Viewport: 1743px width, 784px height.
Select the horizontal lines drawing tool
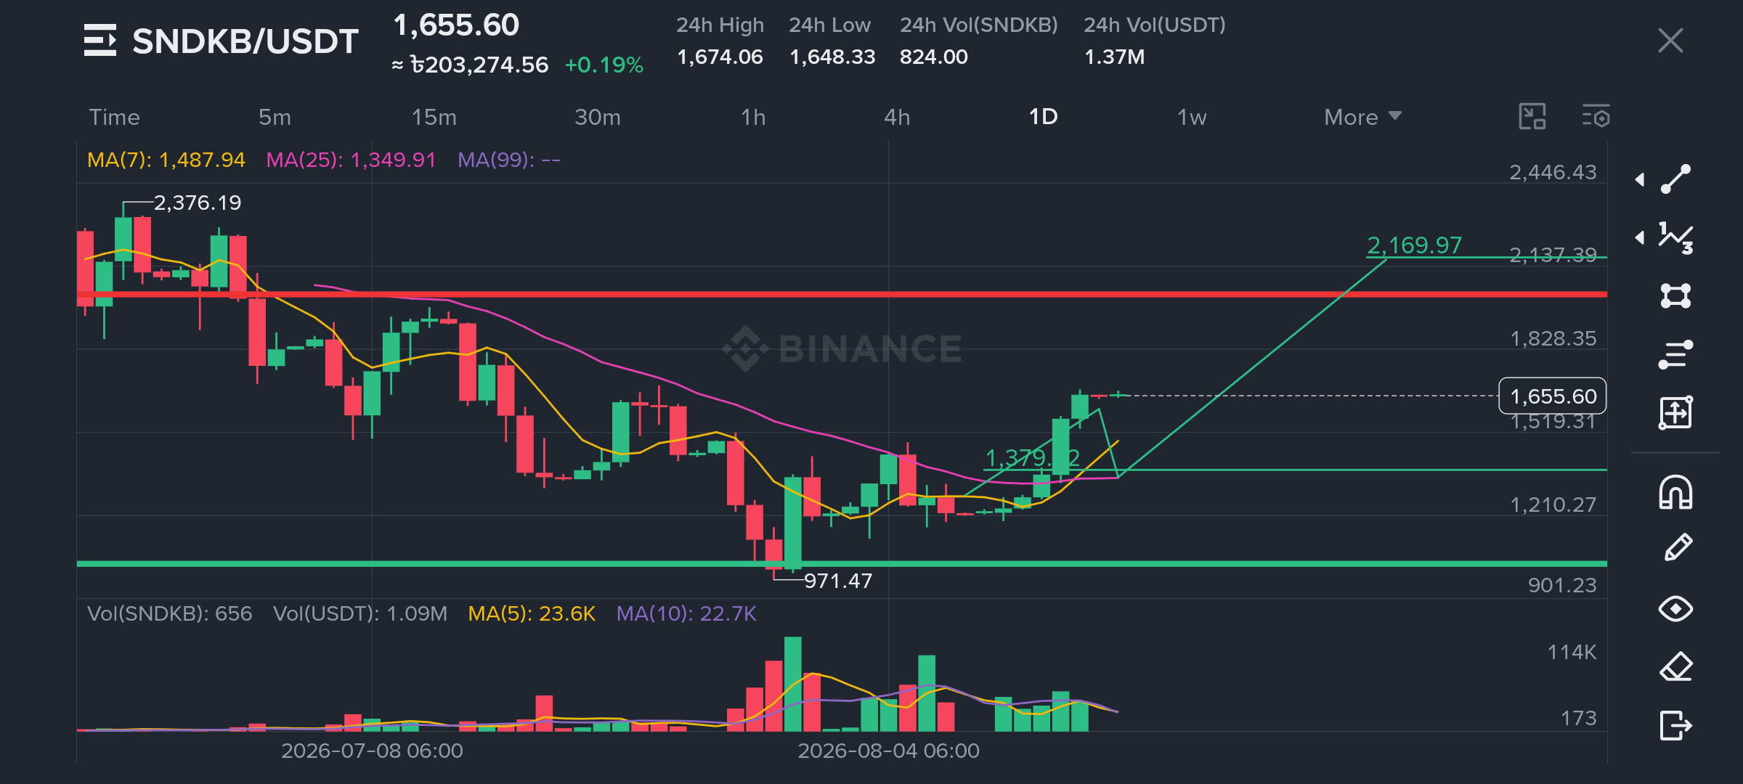pos(1675,354)
